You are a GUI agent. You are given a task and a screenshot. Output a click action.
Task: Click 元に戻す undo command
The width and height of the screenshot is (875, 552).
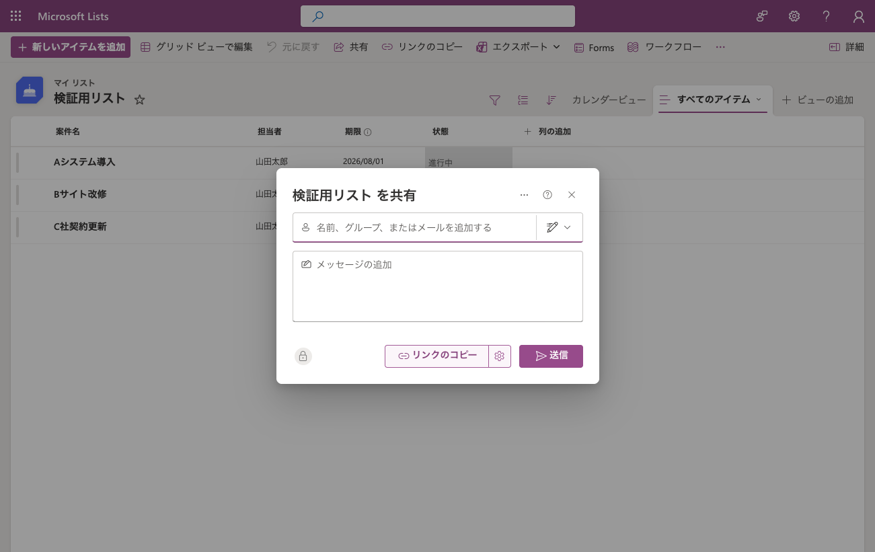pyautogui.click(x=293, y=47)
